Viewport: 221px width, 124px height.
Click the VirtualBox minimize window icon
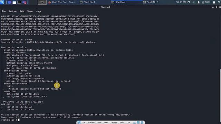point(134,123)
